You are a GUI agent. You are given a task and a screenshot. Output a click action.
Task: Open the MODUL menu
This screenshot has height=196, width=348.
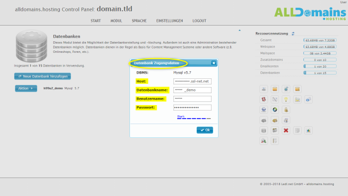tap(116, 21)
